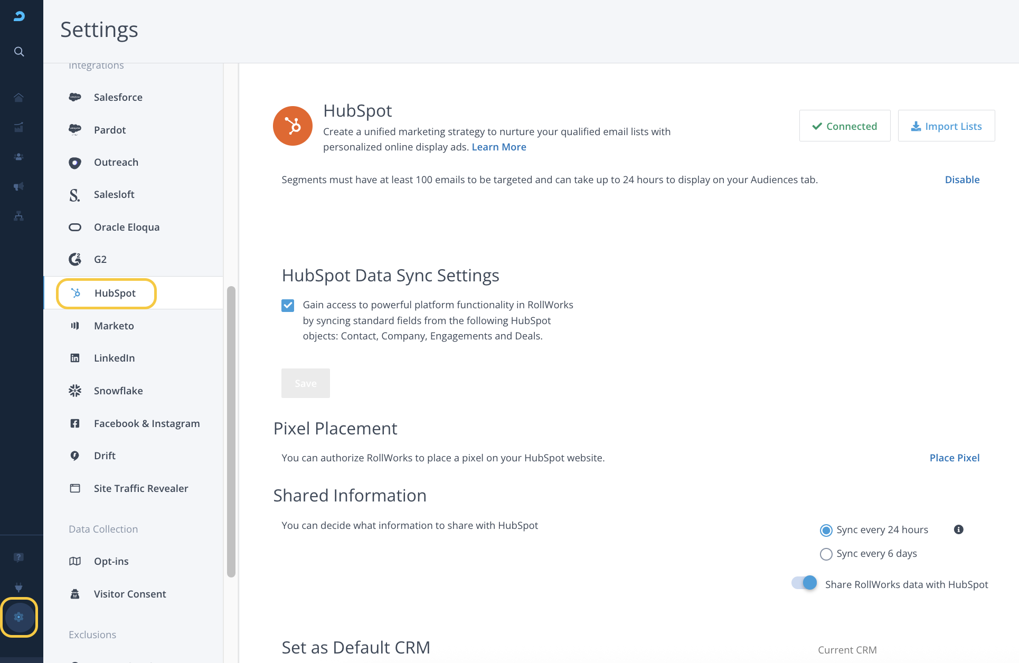
Task: Click the Learn More link
Action: (x=498, y=147)
